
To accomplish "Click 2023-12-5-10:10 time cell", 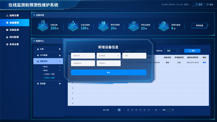I will point(193,63).
